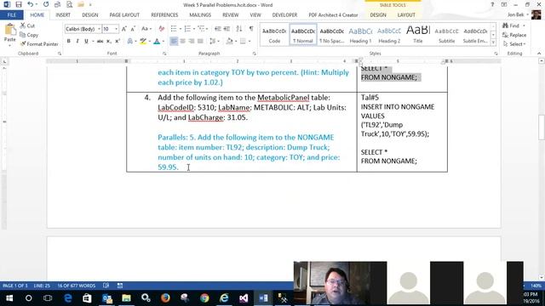Toggle Bold formatting
Image resolution: width=545 pixels, height=306 pixels.
coord(68,42)
